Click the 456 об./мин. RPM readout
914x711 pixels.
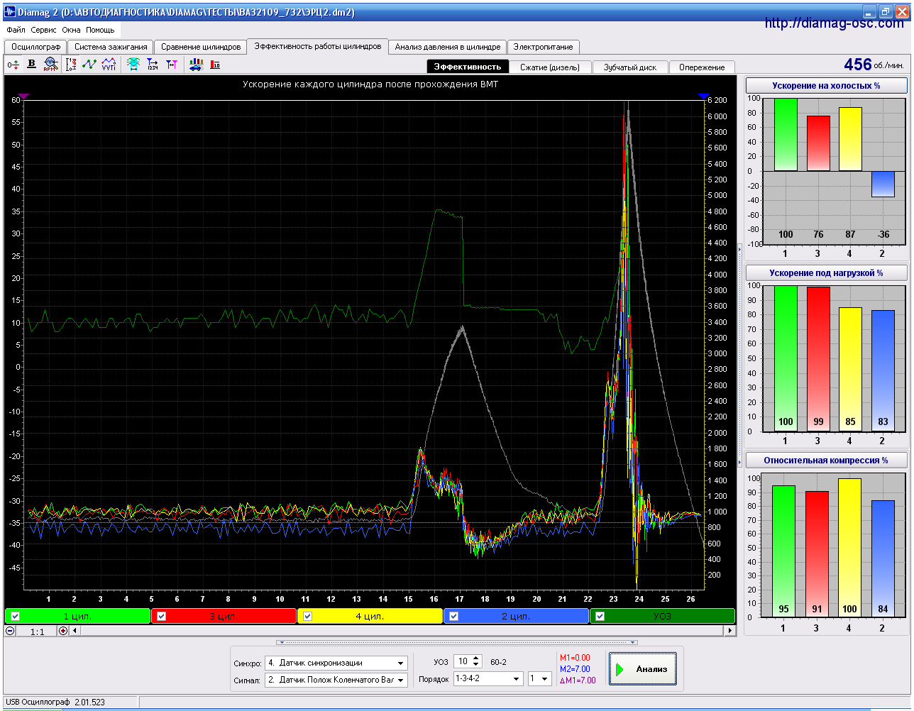(x=874, y=65)
